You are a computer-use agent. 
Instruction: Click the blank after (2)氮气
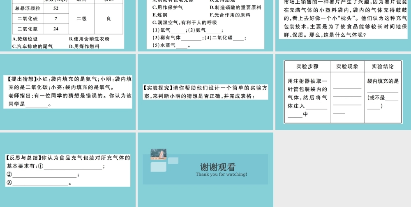coord(214,31)
